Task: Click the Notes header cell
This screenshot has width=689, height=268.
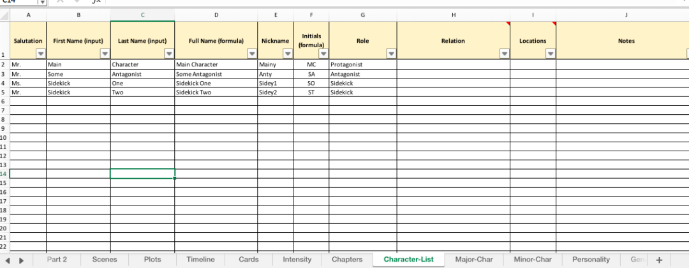Action: (623, 40)
